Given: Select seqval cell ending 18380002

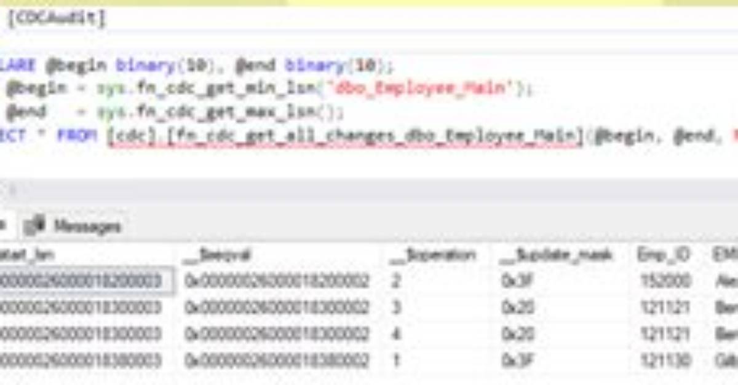Looking at the screenshot, I should point(277,360).
